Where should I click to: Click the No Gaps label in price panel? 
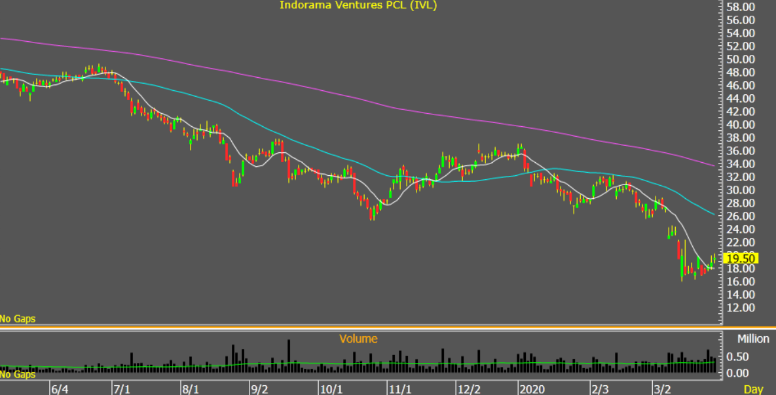click(x=18, y=319)
